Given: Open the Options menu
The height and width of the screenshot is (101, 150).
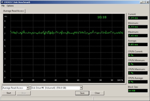Looking at the screenshot, I should (x=10, y=6).
